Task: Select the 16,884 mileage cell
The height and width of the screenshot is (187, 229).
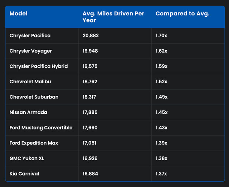Action: pos(90,174)
